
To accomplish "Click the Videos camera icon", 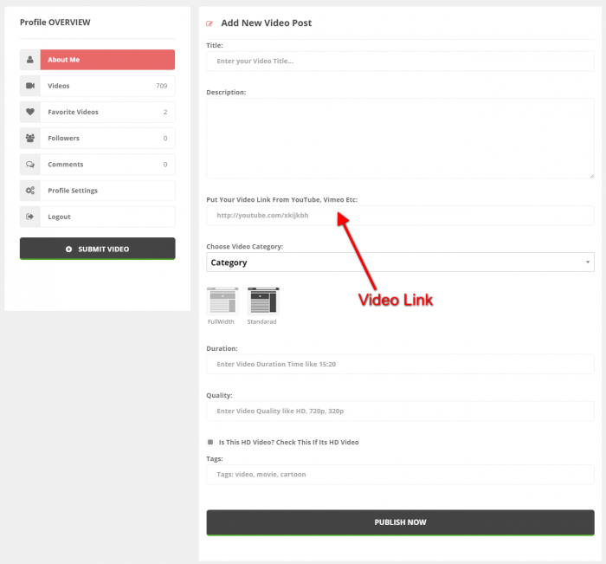I will [30, 86].
